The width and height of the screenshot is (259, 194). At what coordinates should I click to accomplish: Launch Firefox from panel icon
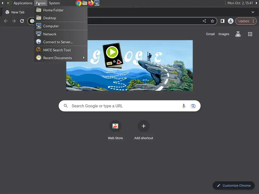click(x=91, y=3)
